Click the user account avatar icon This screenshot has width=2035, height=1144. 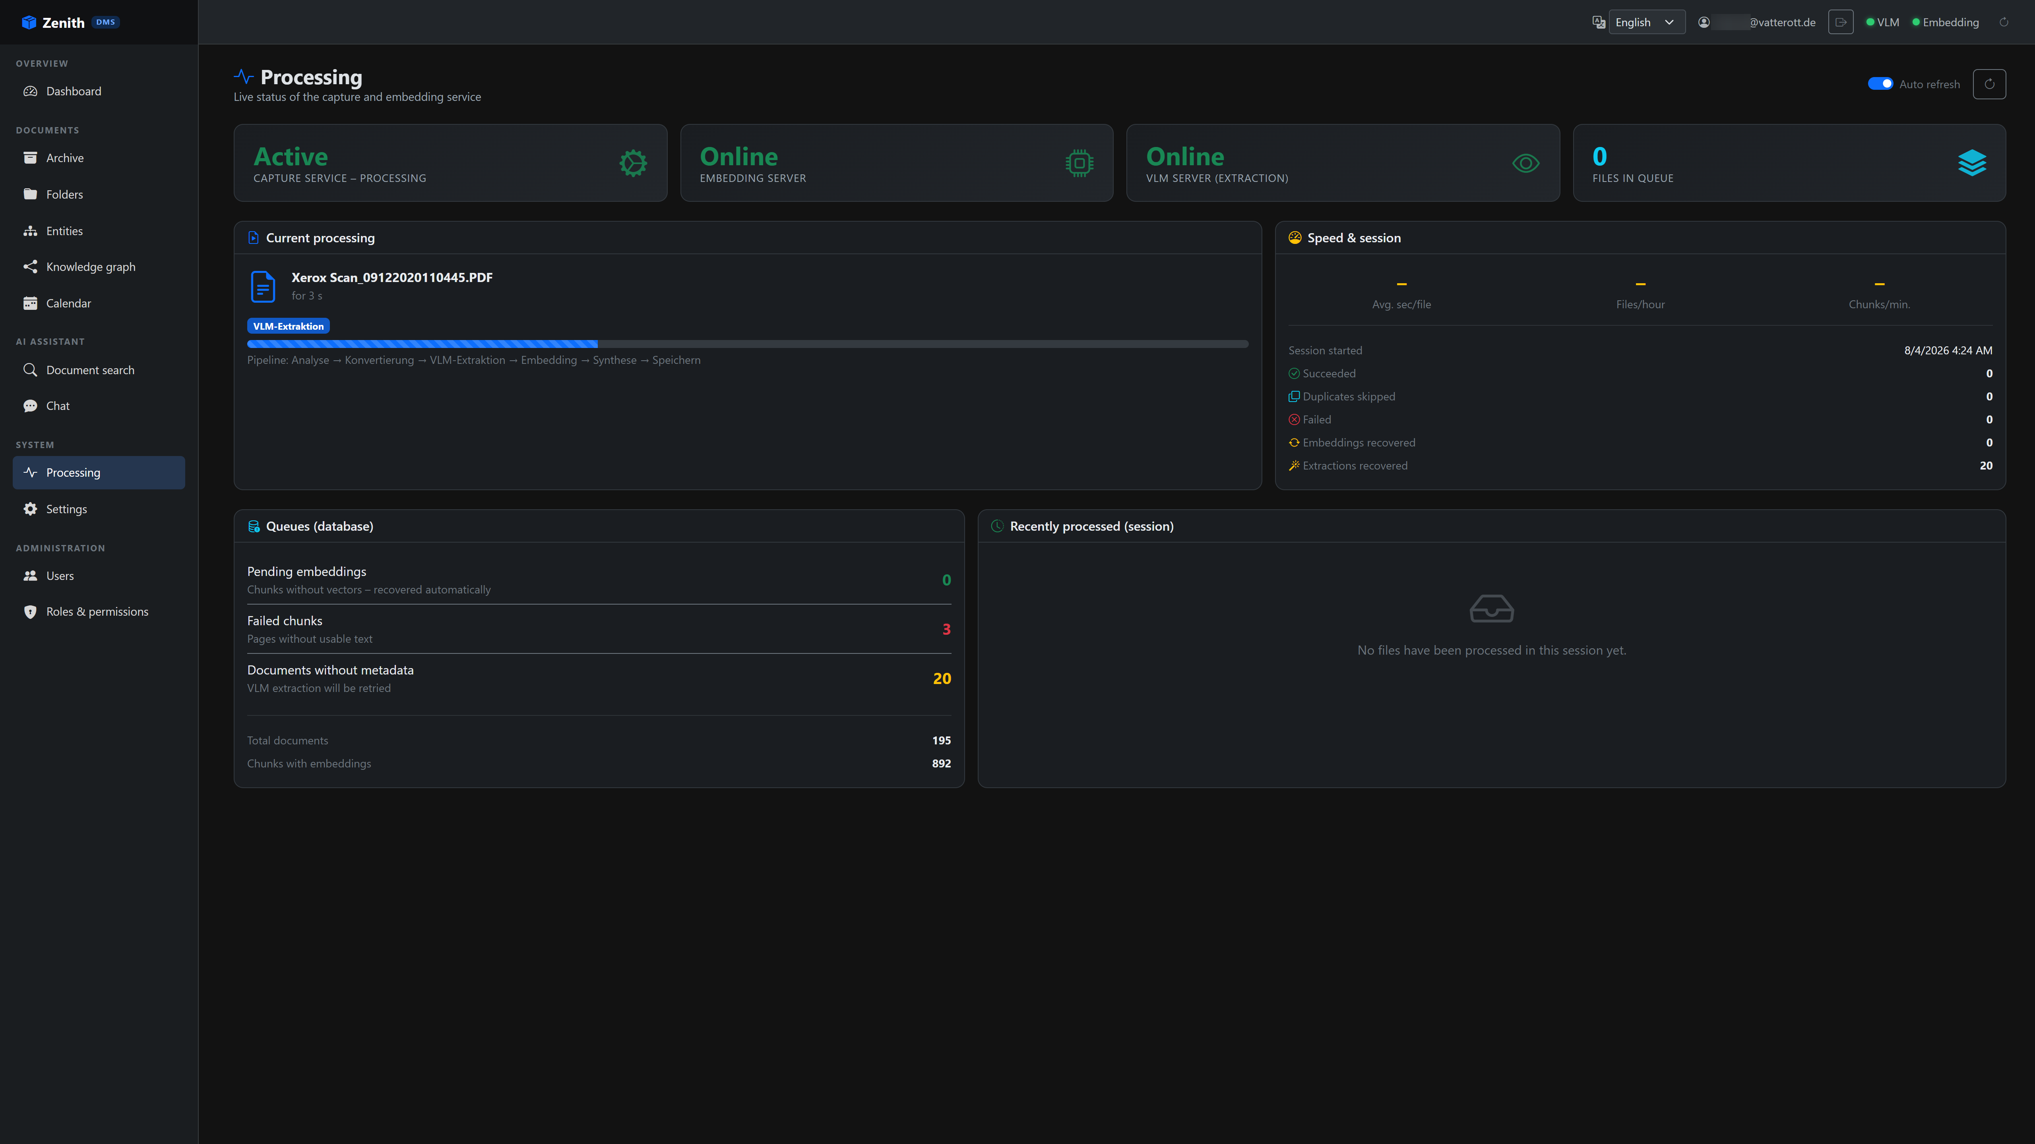[x=1704, y=22]
